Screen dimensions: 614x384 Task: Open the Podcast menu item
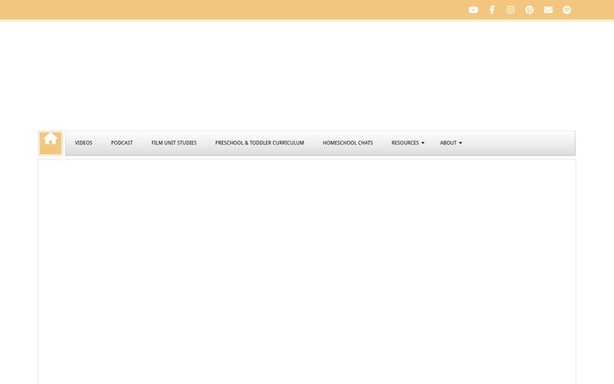[122, 143]
